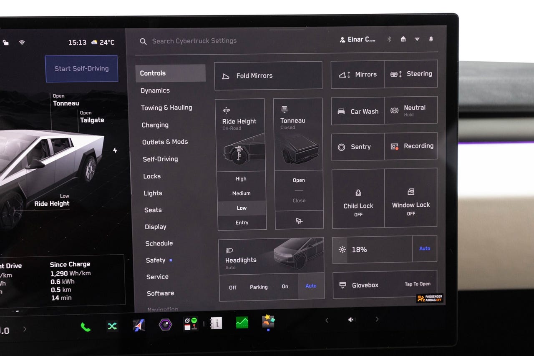Toggle dashcam Recording
The image size is (534, 356).
pyautogui.click(x=411, y=146)
